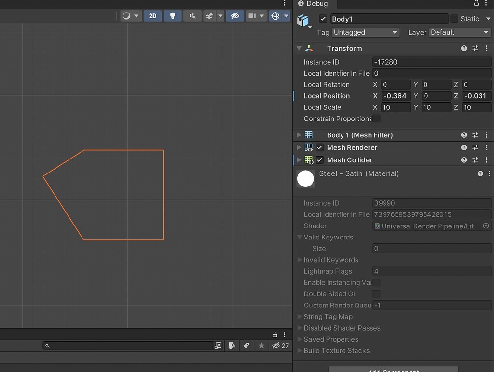Expand the Valid Keywords section
The height and width of the screenshot is (372, 494).
pyautogui.click(x=300, y=237)
